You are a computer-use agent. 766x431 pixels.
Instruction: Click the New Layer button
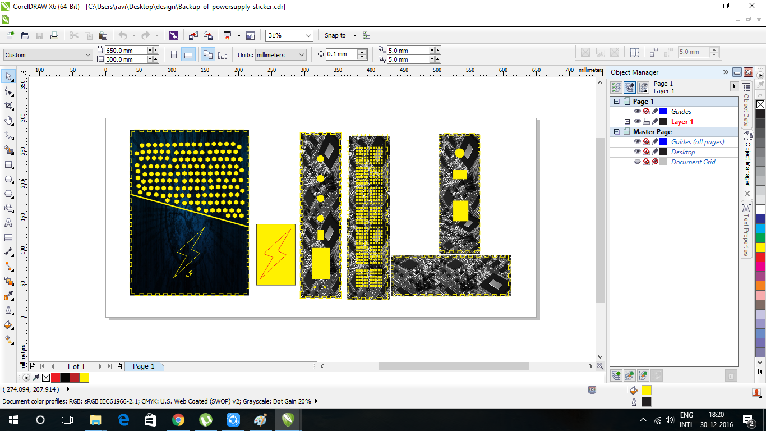click(x=616, y=375)
